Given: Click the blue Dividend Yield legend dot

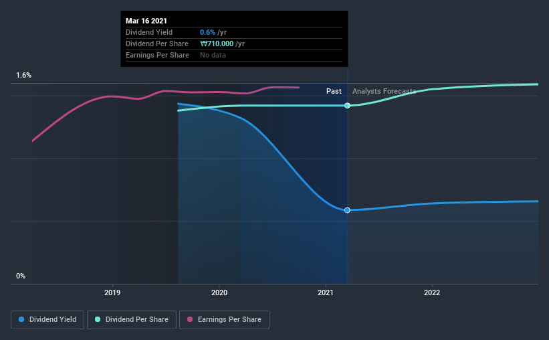Looking at the screenshot, I should coord(21,319).
